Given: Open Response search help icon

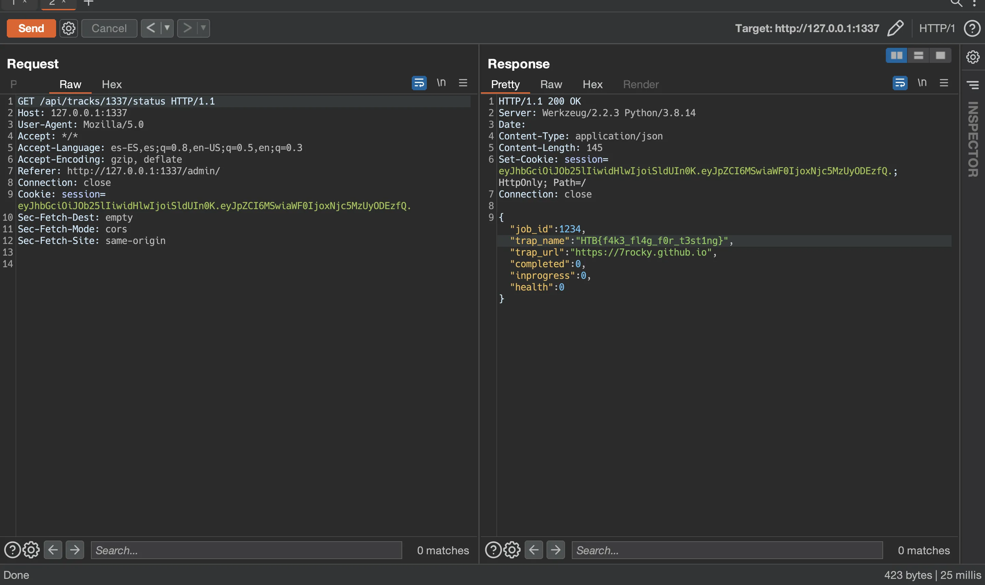Looking at the screenshot, I should 493,550.
